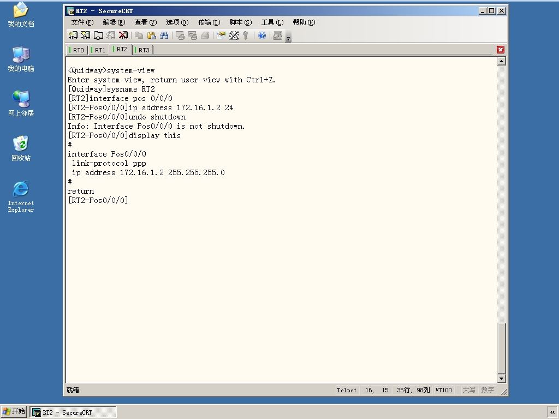Click 'ip address 172.16.1.2 255.255.255.0' line
Screen dimensions: 559x419
(x=148, y=172)
